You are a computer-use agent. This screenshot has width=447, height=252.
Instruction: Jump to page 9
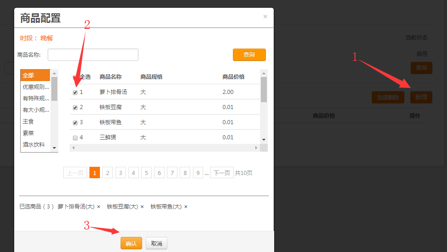tap(198, 173)
